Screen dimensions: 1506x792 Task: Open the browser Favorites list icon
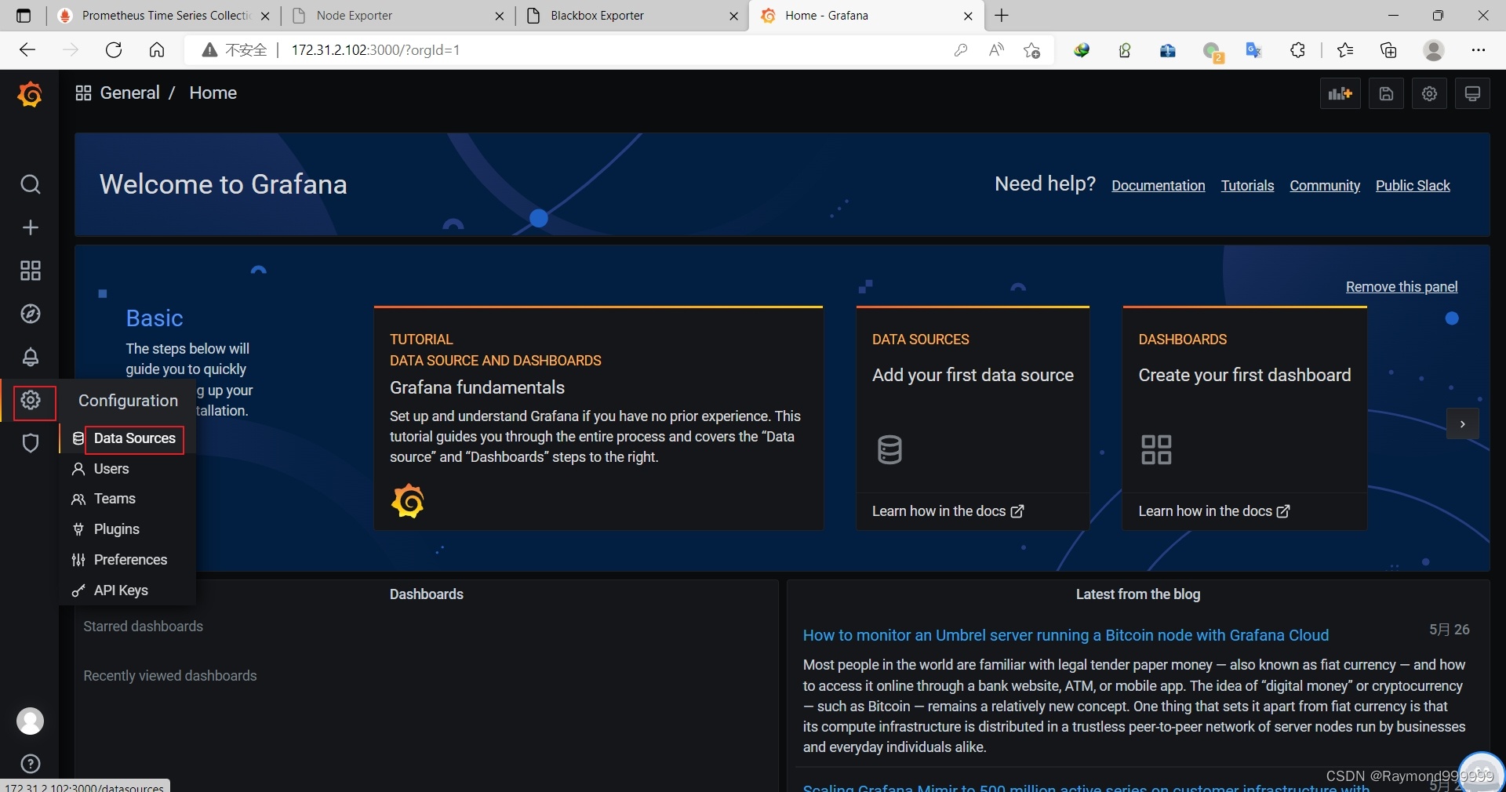click(1345, 50)
